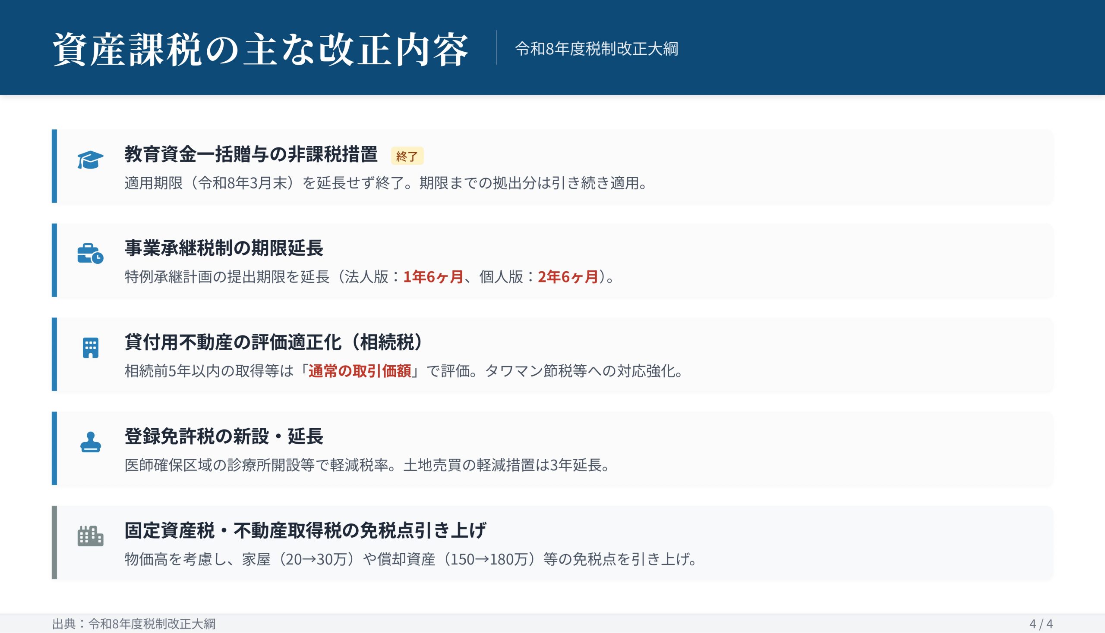
Task: Click the rubber stamp icon
Action: tap(91, 442)
